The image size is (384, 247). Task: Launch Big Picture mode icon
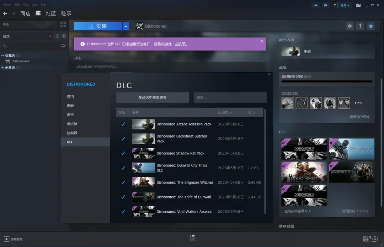(358, 5)
